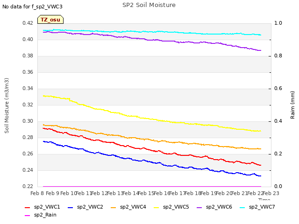Click the orange sp2_VWC4 legend swatch
Image resolution: width=299 pixels, height=224 pixels.
(x=114, y=207)
